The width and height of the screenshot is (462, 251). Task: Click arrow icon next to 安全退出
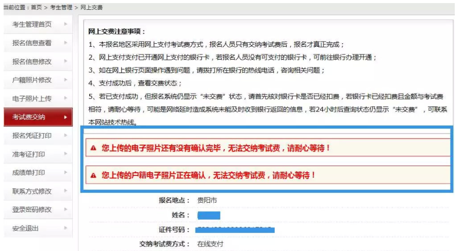(x=65, y=228)
